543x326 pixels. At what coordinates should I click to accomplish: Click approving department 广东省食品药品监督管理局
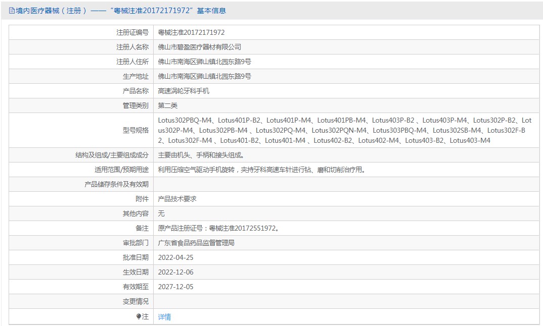point(196,243)
